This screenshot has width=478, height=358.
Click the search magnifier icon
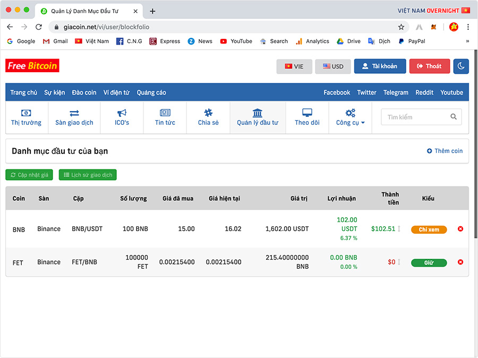pyautogui.click(x=454, y=117)
